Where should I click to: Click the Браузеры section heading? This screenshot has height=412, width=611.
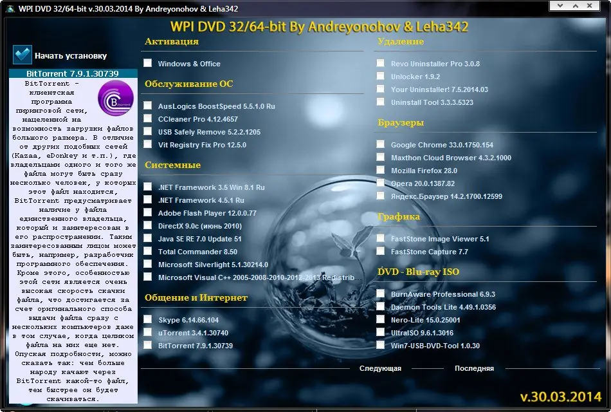[x=401, y=123]
